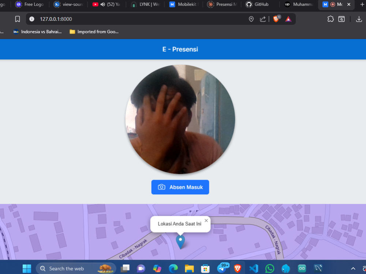This screenshot has height=274, width=366.
Task: Open Windows Start menu
Action: (x=27, y=269)
